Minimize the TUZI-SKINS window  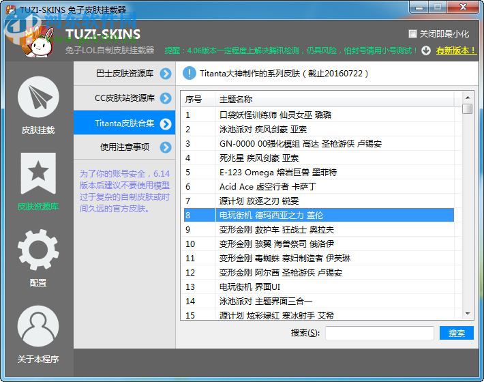(x=419, y=8)
